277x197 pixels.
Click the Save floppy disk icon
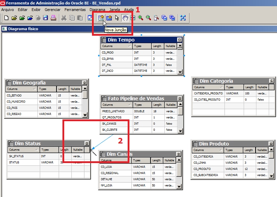[46, 18]
